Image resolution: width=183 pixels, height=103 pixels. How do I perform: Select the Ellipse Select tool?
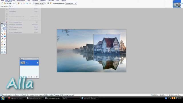coord(2,31)
